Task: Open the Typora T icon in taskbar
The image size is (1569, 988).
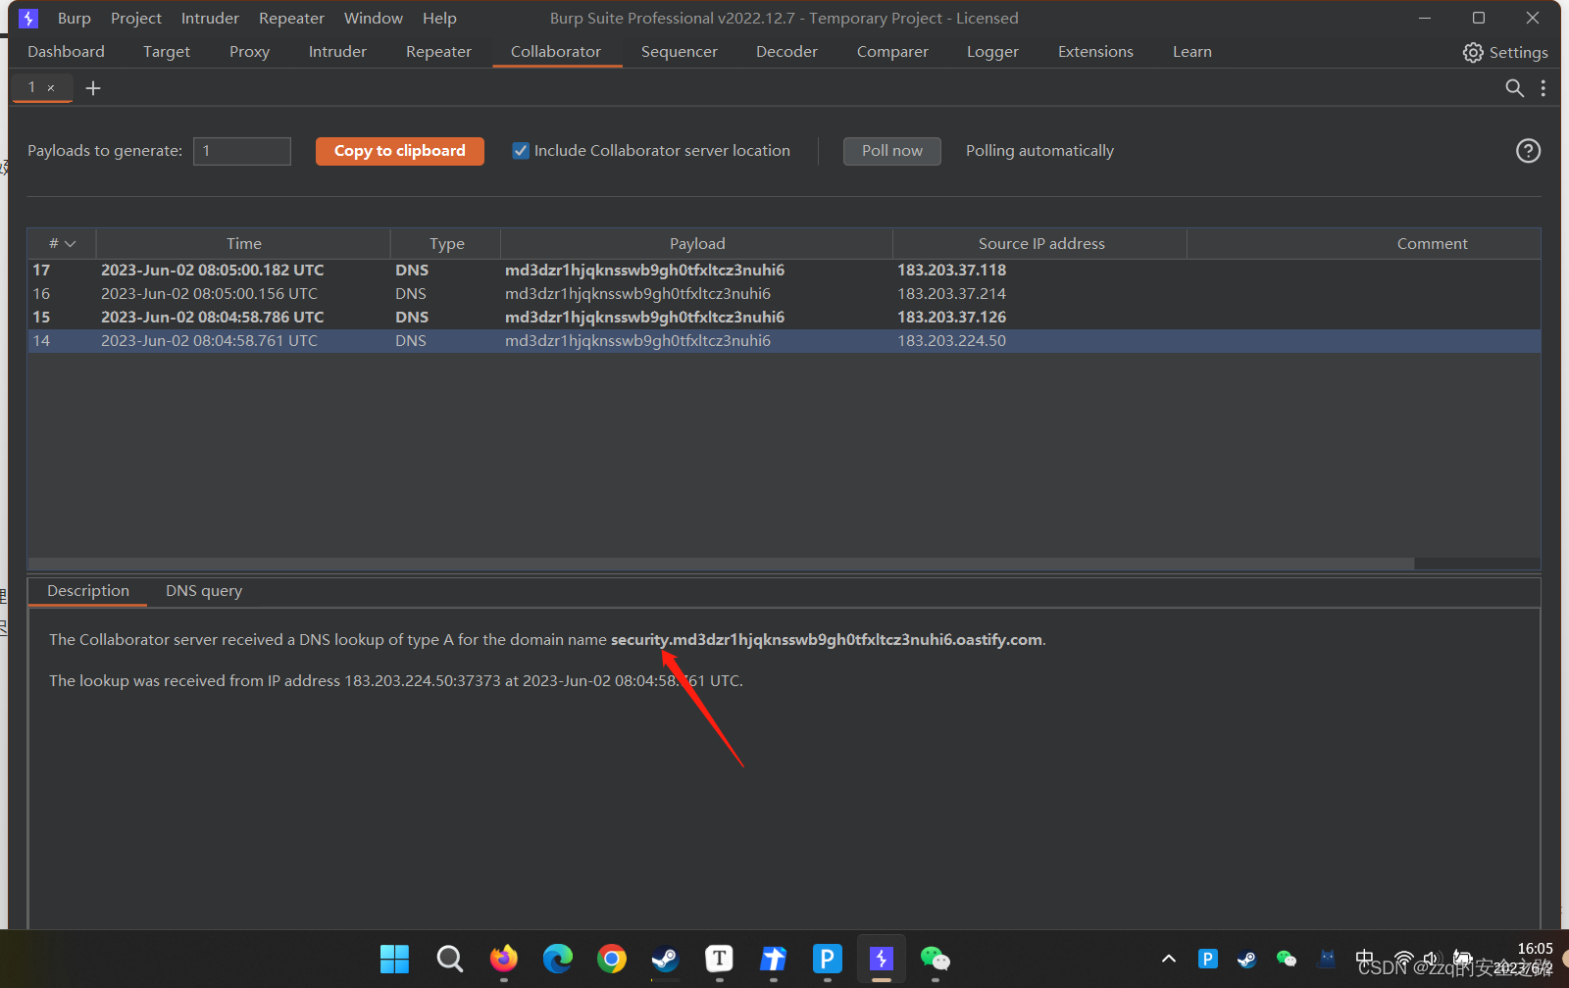Action: [720, 959]
